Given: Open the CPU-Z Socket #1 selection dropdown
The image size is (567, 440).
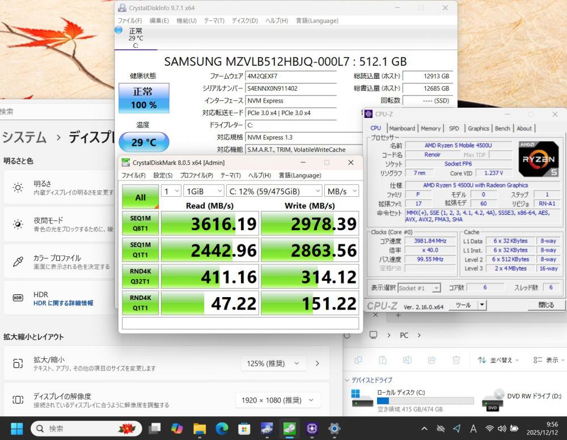Looking at the screenshot, I should [419, 288].
